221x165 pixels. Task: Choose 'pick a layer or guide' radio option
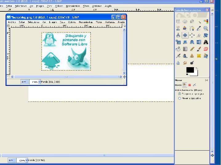pos(179,94)
